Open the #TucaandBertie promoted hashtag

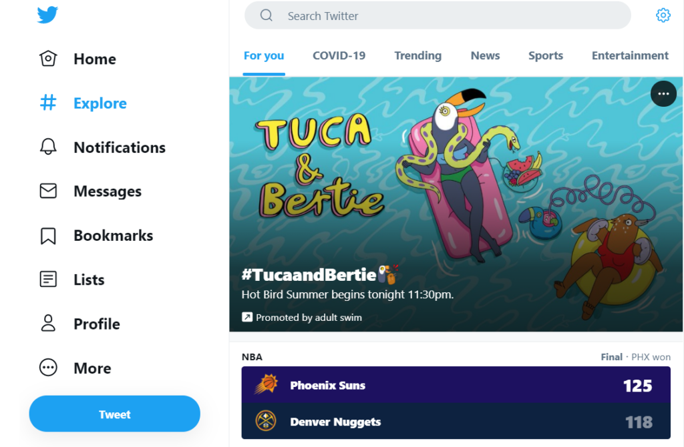(x=309, y=274)
